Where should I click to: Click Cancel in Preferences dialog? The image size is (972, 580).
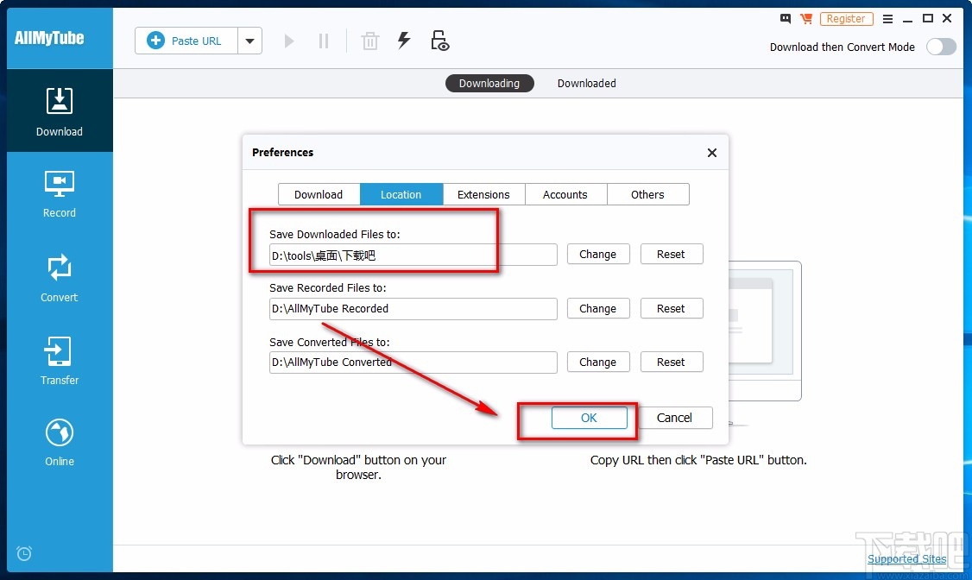(x=674, y=418)
